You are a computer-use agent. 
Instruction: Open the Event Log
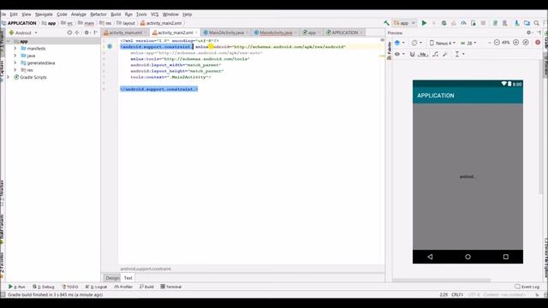[527, 287]
